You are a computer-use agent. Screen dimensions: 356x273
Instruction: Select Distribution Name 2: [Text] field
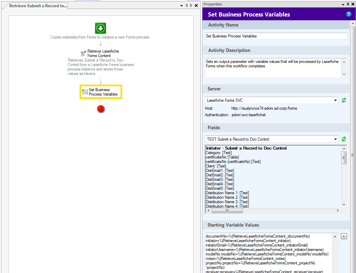click(x=227, y=197)
